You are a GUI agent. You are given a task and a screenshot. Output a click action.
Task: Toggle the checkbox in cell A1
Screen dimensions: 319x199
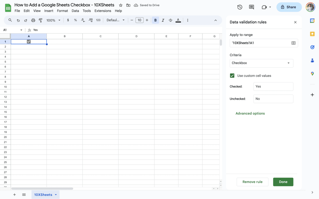coord(29,41)
